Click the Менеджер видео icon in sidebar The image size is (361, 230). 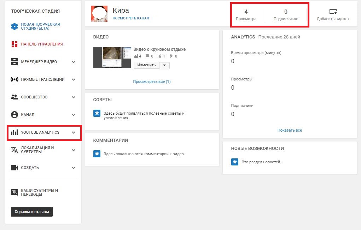(x=14, y=62)
